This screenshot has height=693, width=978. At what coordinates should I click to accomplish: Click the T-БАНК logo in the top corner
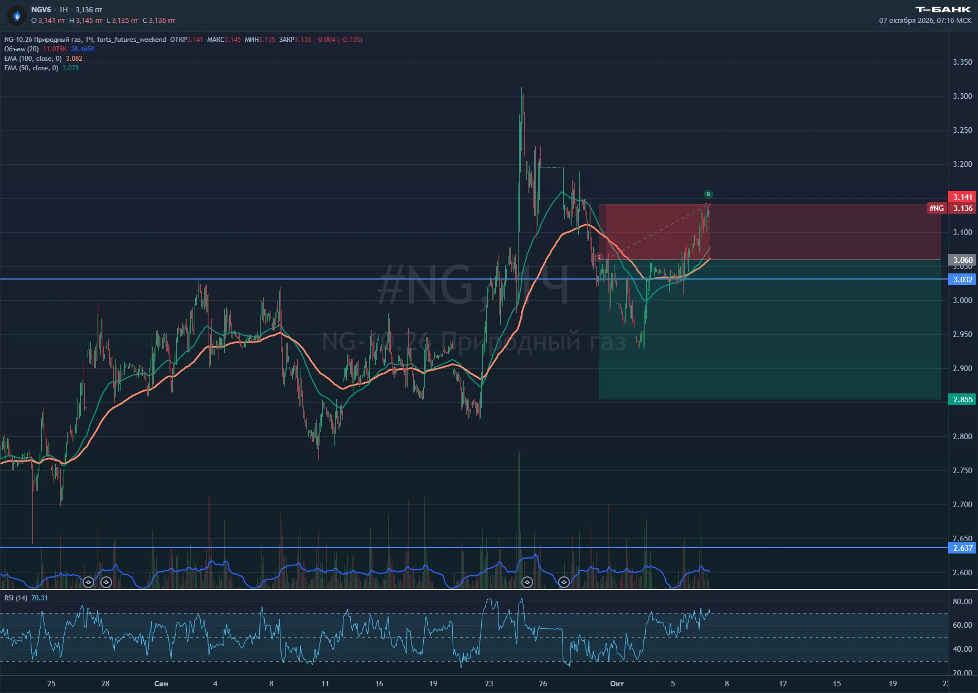pos(943,9)
